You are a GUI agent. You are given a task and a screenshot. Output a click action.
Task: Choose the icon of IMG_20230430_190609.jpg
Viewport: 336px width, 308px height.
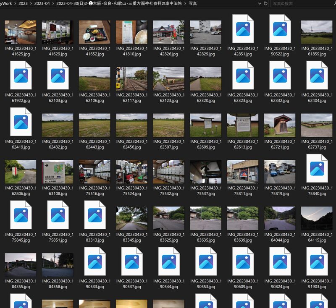pos(243,261)
